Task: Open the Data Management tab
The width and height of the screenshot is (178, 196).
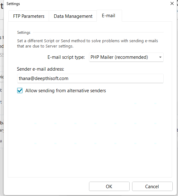Action: point(73,16)
